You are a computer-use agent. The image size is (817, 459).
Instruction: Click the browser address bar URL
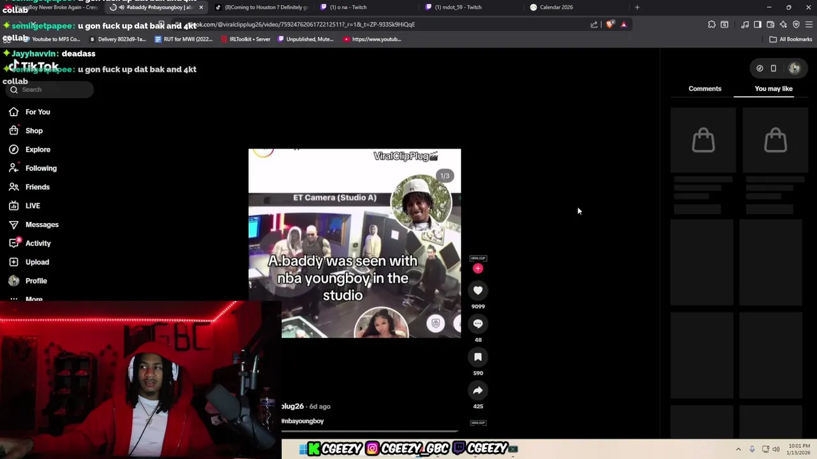pos(301,24)
